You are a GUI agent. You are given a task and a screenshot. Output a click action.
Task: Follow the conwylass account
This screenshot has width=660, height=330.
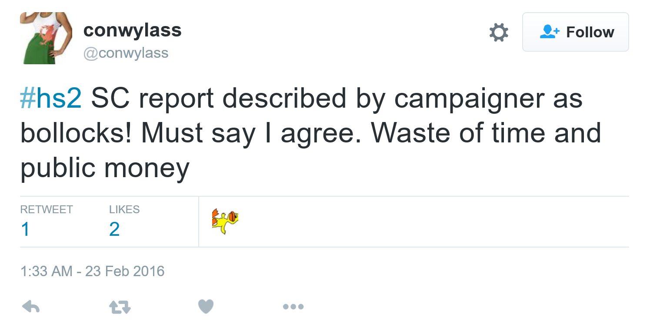coord(575,32)
